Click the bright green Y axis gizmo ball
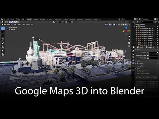 [123, 31]
